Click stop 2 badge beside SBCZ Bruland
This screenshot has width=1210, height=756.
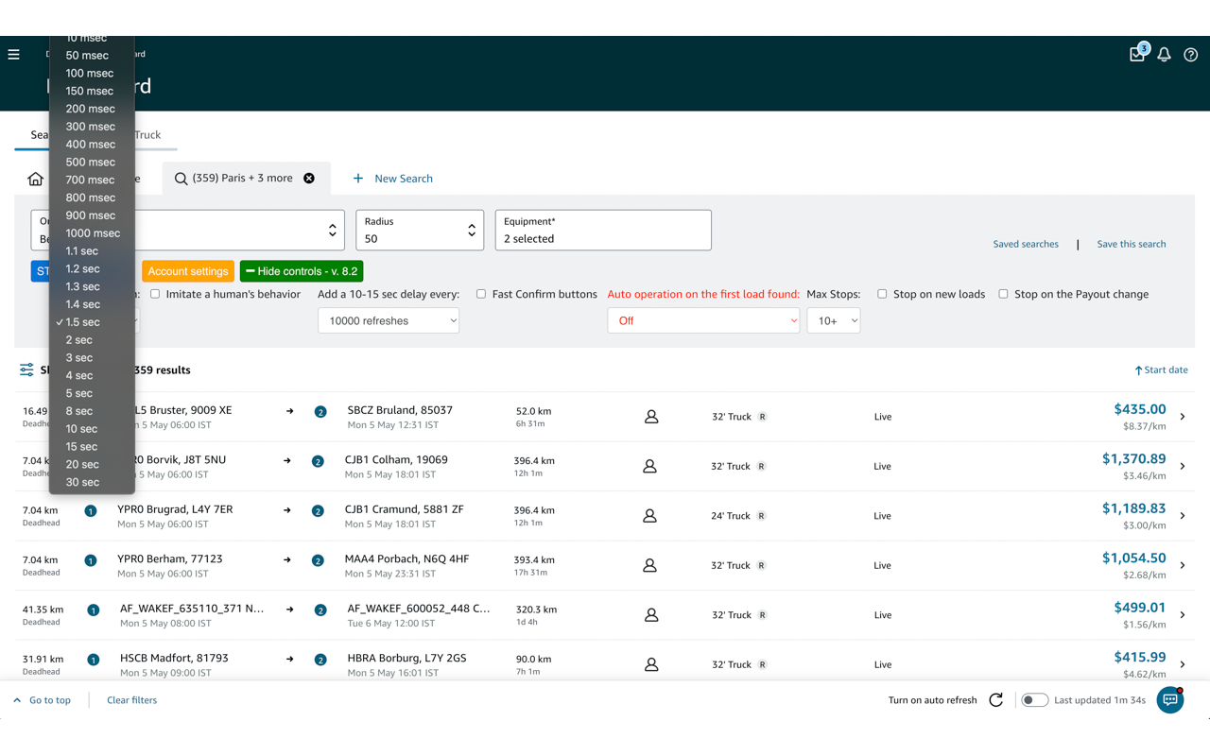(320, 412)
